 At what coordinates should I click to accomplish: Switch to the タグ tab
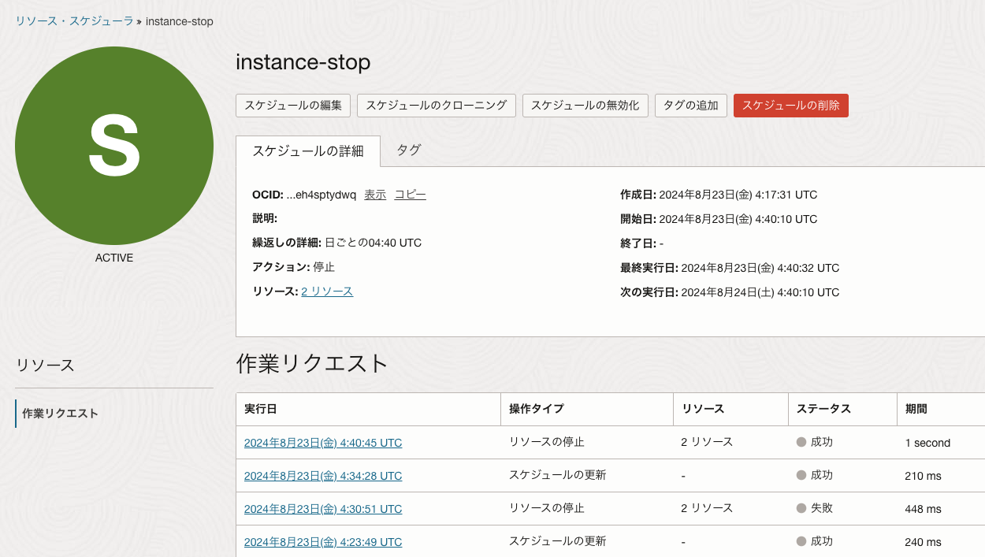tap(408, 150)
